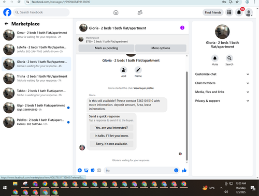The width and height of the screenshot is (259, 196).
Task: Reload page with browser refresh icon
Action: click(x=19, y=2)
